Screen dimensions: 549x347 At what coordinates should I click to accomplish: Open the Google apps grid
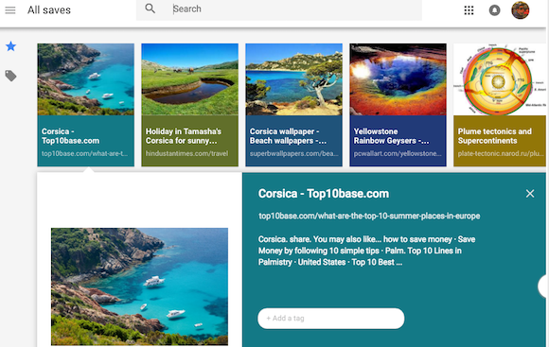(x=469, y=10)
